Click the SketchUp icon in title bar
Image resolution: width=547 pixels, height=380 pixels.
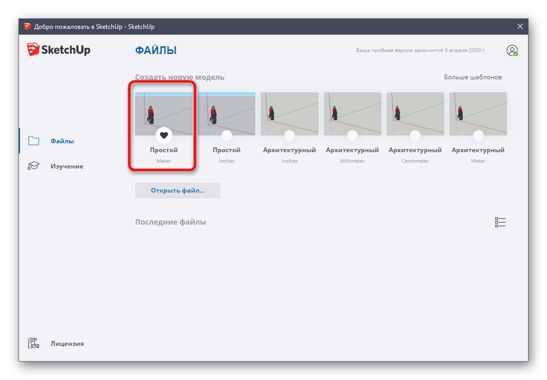click(x=27, y=26)
